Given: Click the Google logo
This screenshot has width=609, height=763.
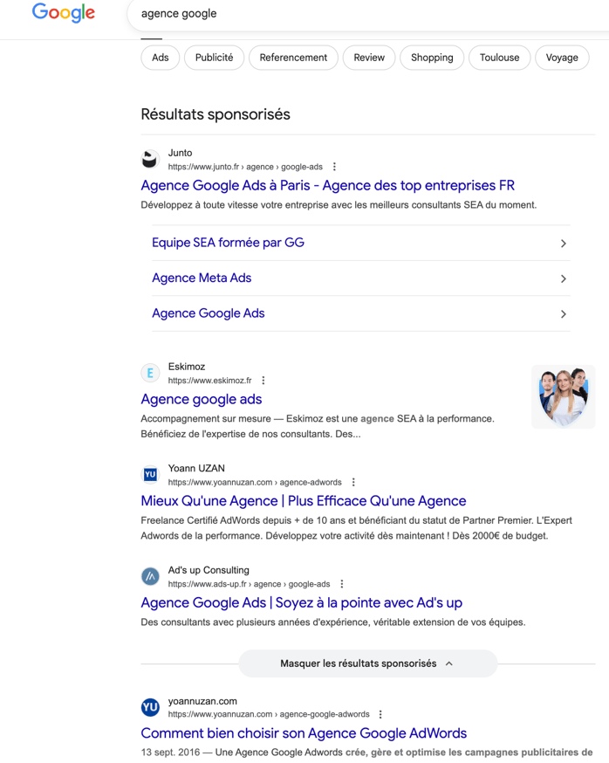Looking at the screenshot, I should 63,13.
